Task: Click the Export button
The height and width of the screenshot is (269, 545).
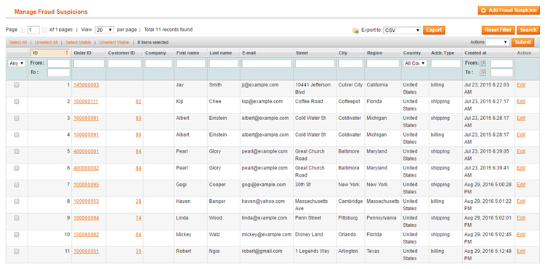Action: click(434, 31)
